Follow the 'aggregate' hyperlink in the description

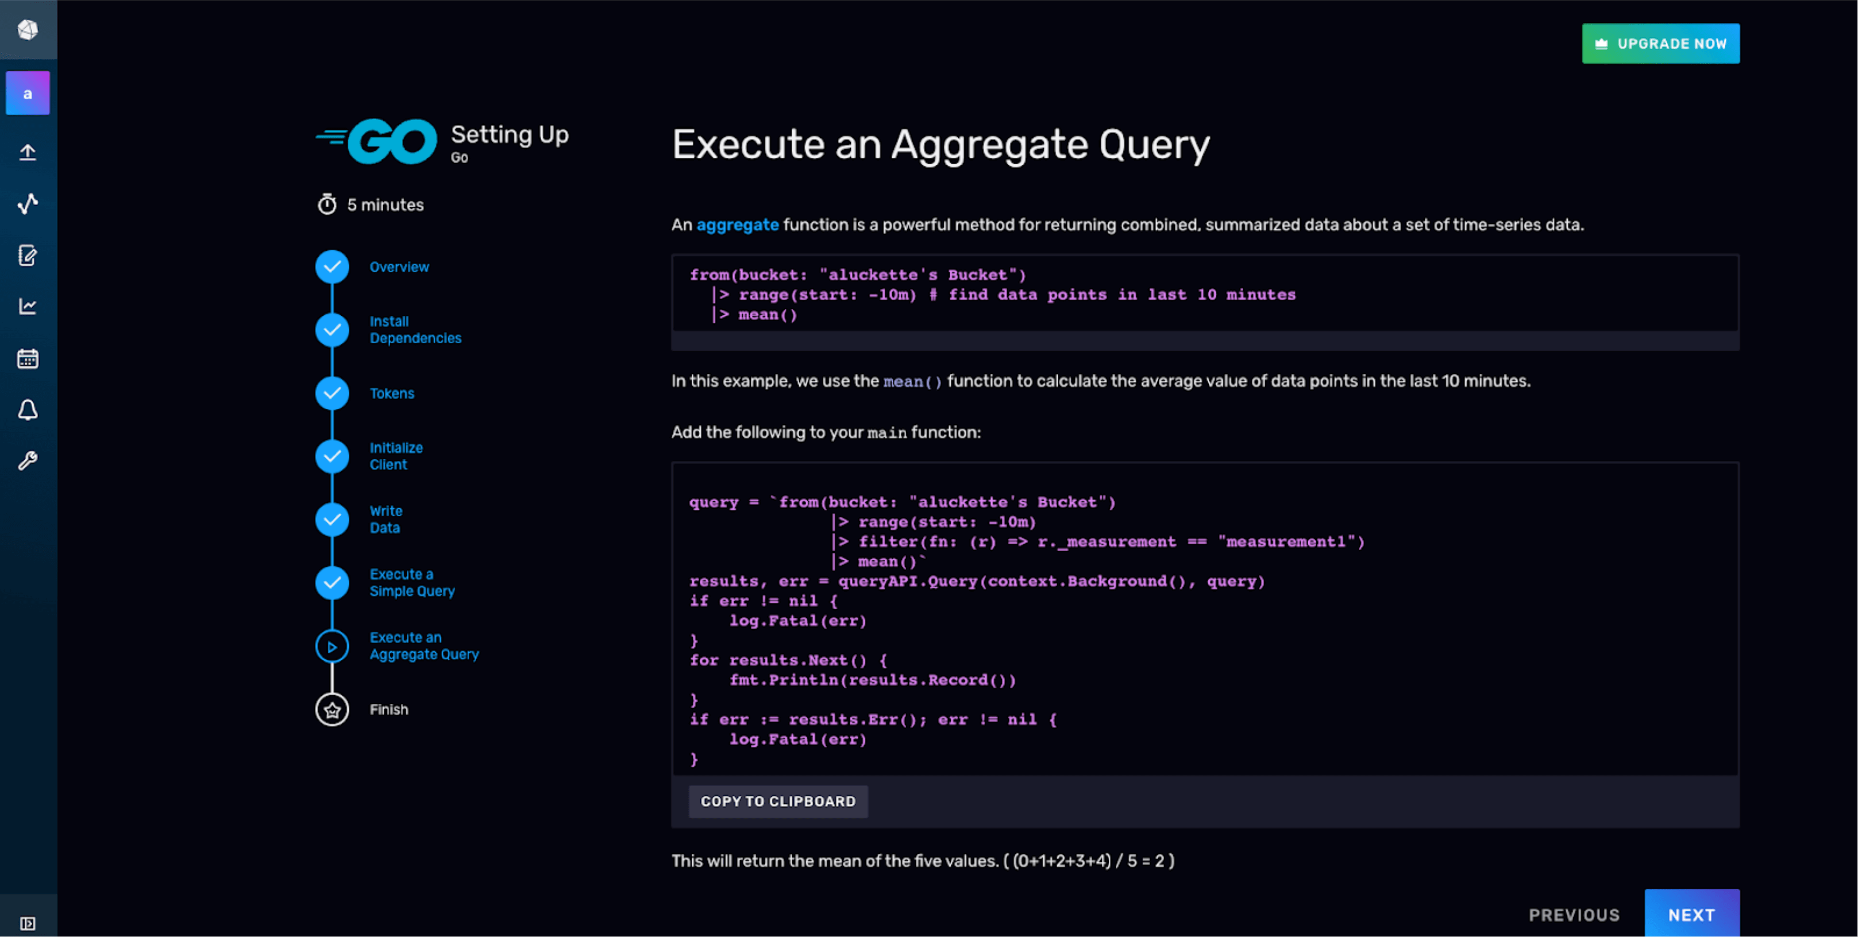(x=737, y=225)
